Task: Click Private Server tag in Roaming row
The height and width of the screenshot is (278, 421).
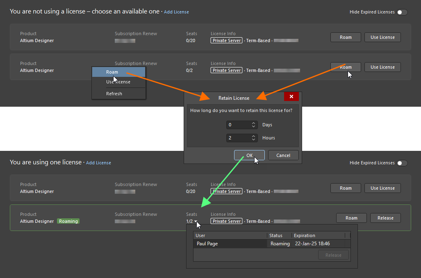Action: pos(227,221)
